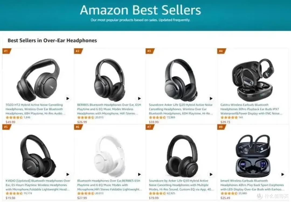Click the bmani earbuds charging case image

coord(253,156)
